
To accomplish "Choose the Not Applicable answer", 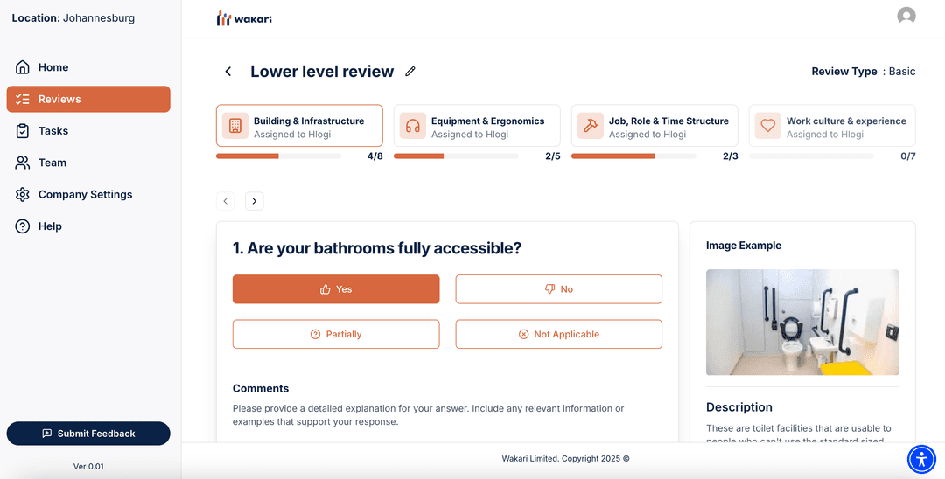I will coord(558,334).
